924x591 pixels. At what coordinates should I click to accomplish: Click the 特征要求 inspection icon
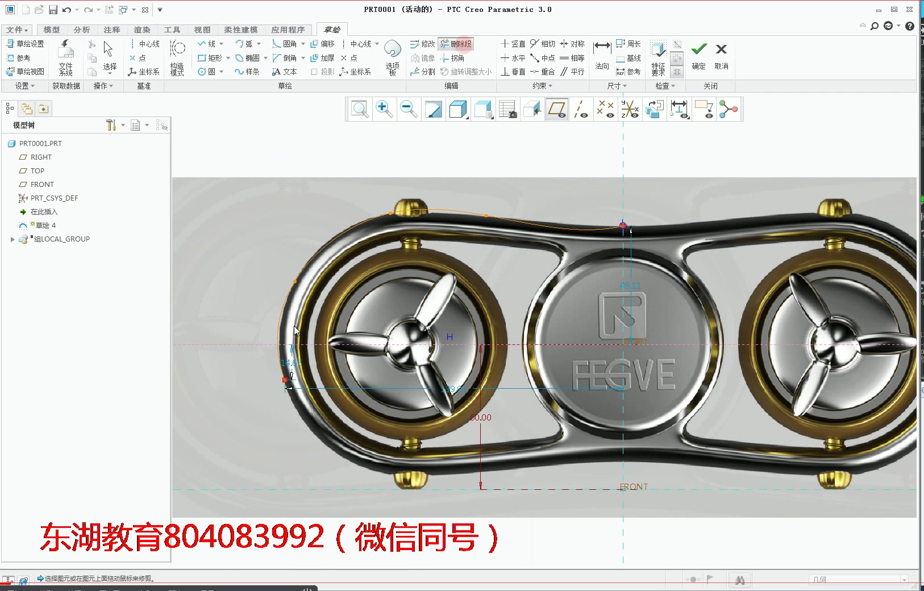pos(658,57)
